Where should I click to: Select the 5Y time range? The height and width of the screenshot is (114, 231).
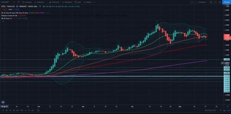[29, 111]
